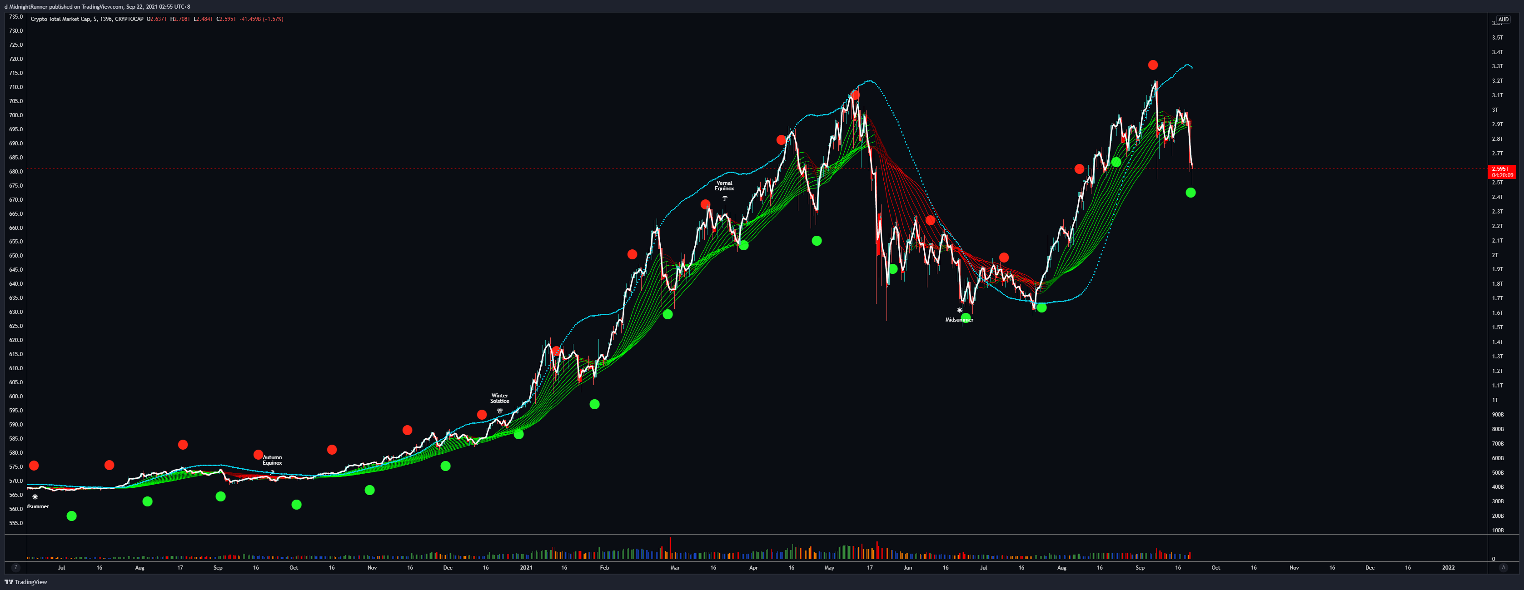This screenshot has width=1524, height=590.
Task: Click the Feb label on the time axis
Action: tap(604, 568)
